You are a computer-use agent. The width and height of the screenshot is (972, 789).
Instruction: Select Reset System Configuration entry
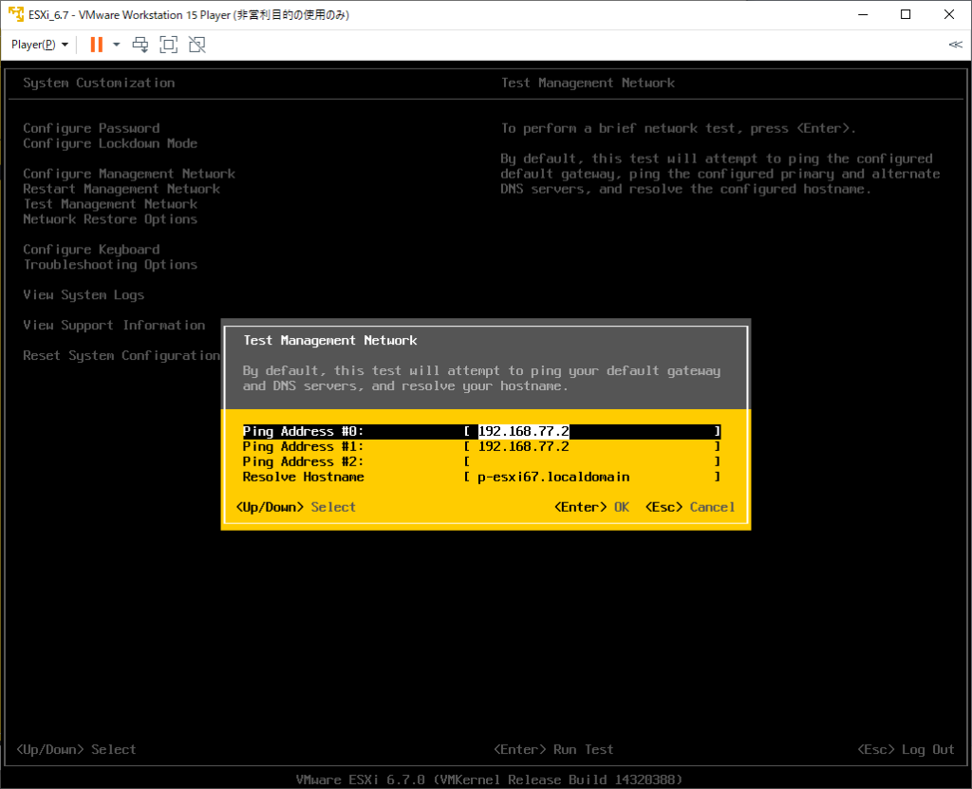(121, 355)
